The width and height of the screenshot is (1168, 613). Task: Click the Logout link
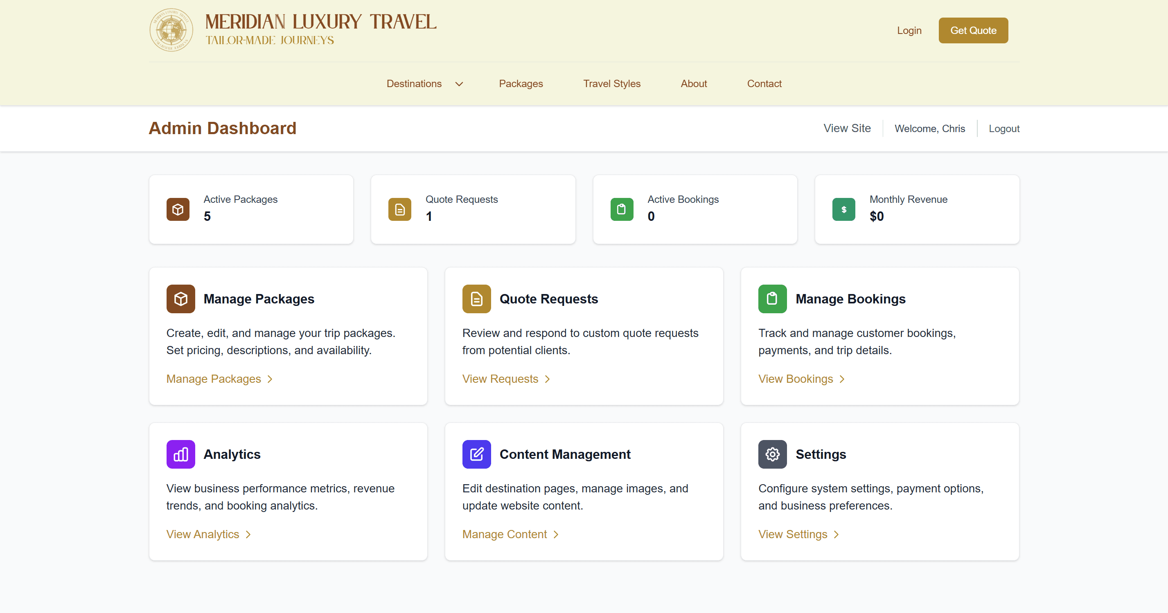1004,128
